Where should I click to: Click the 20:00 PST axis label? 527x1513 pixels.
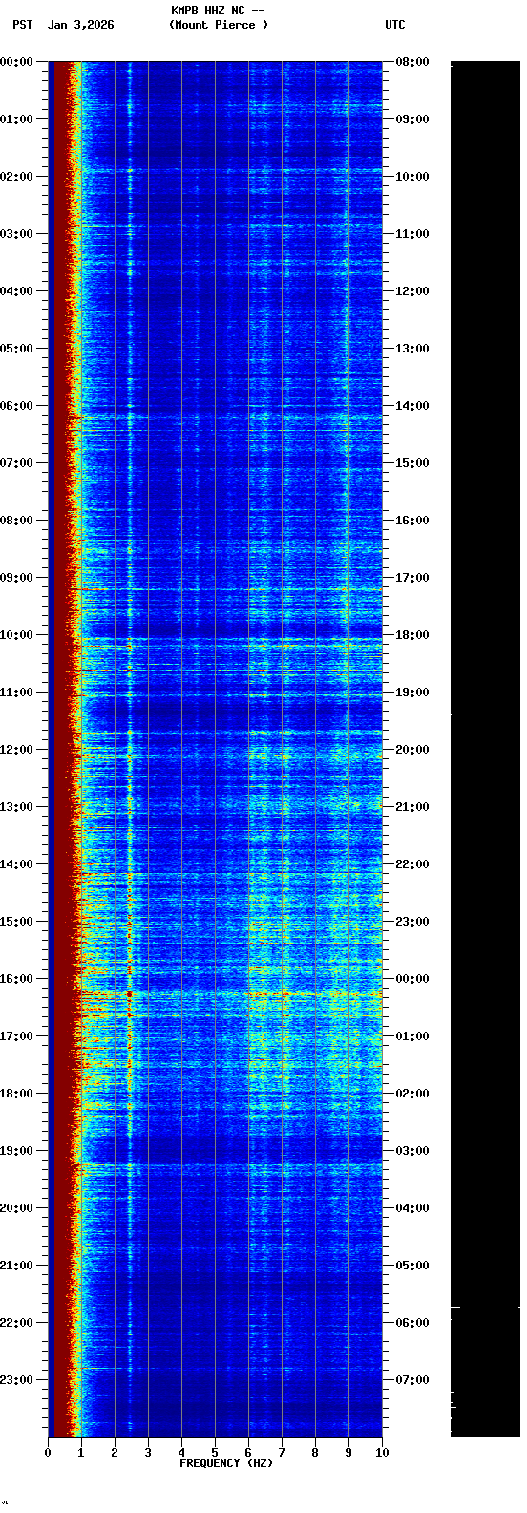[x=17, y=1208]
